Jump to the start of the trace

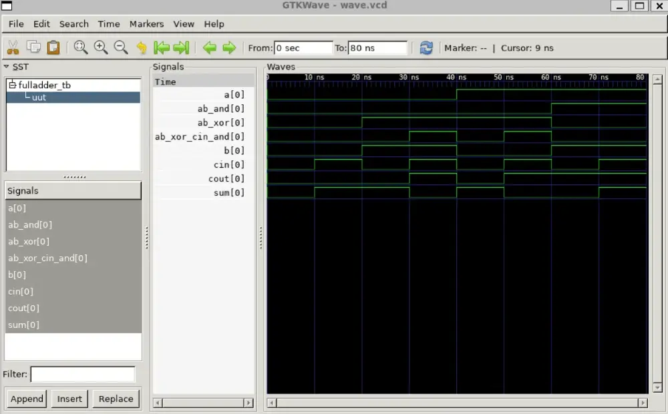tap(161, 47)
